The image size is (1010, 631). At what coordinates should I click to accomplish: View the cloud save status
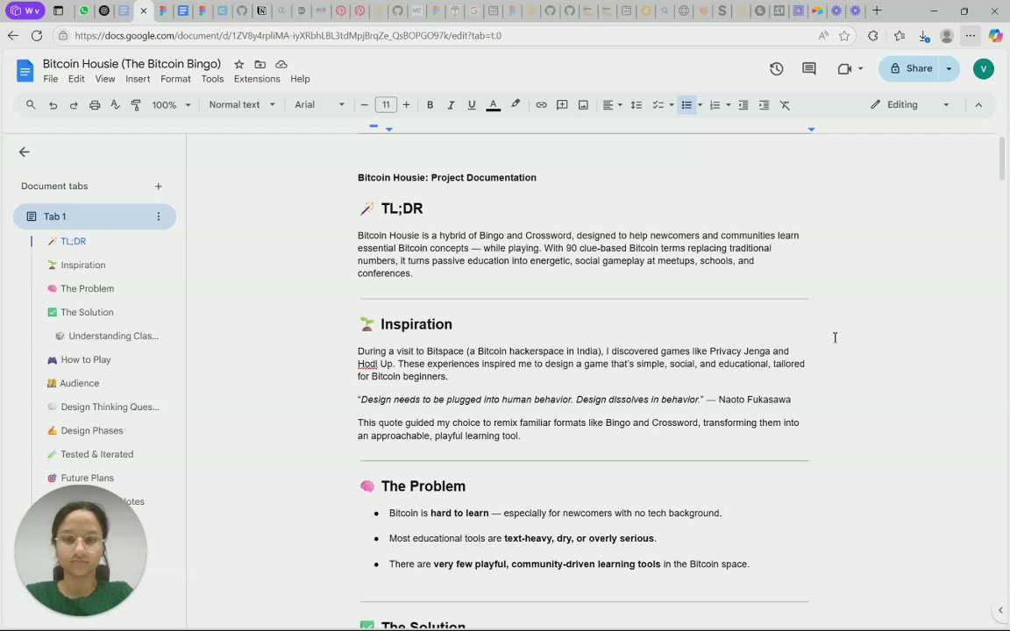pyautogui.click(x=281, y=64)
